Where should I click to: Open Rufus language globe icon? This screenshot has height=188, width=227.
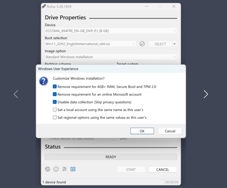pos(48,169)
